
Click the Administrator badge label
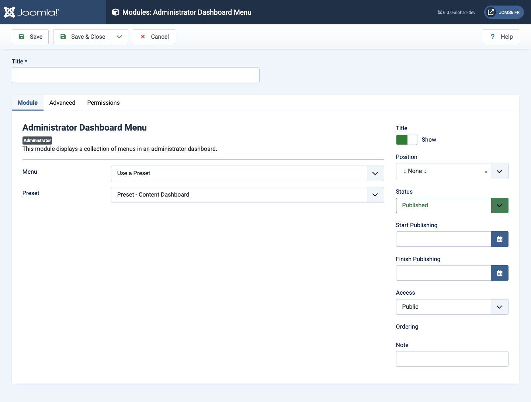[x=37, y=141]
